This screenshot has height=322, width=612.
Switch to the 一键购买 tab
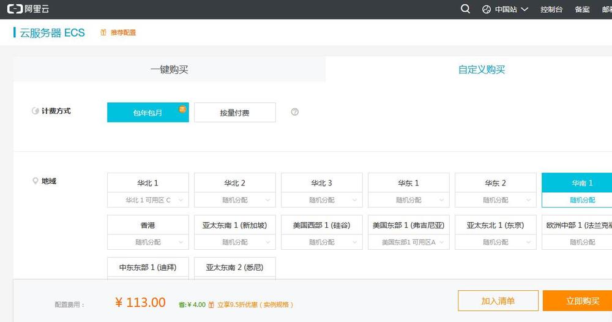(170, 69)
